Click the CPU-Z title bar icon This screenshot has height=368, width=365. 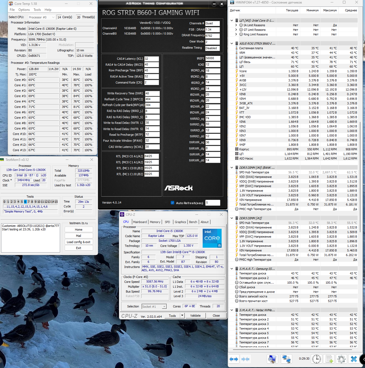click(x=122, y=214)
